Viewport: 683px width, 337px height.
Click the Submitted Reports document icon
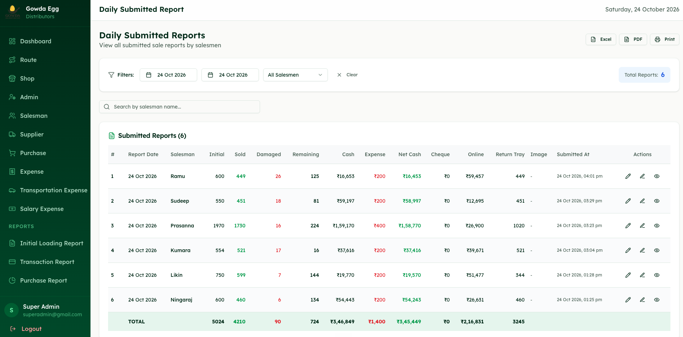[112, 136]
